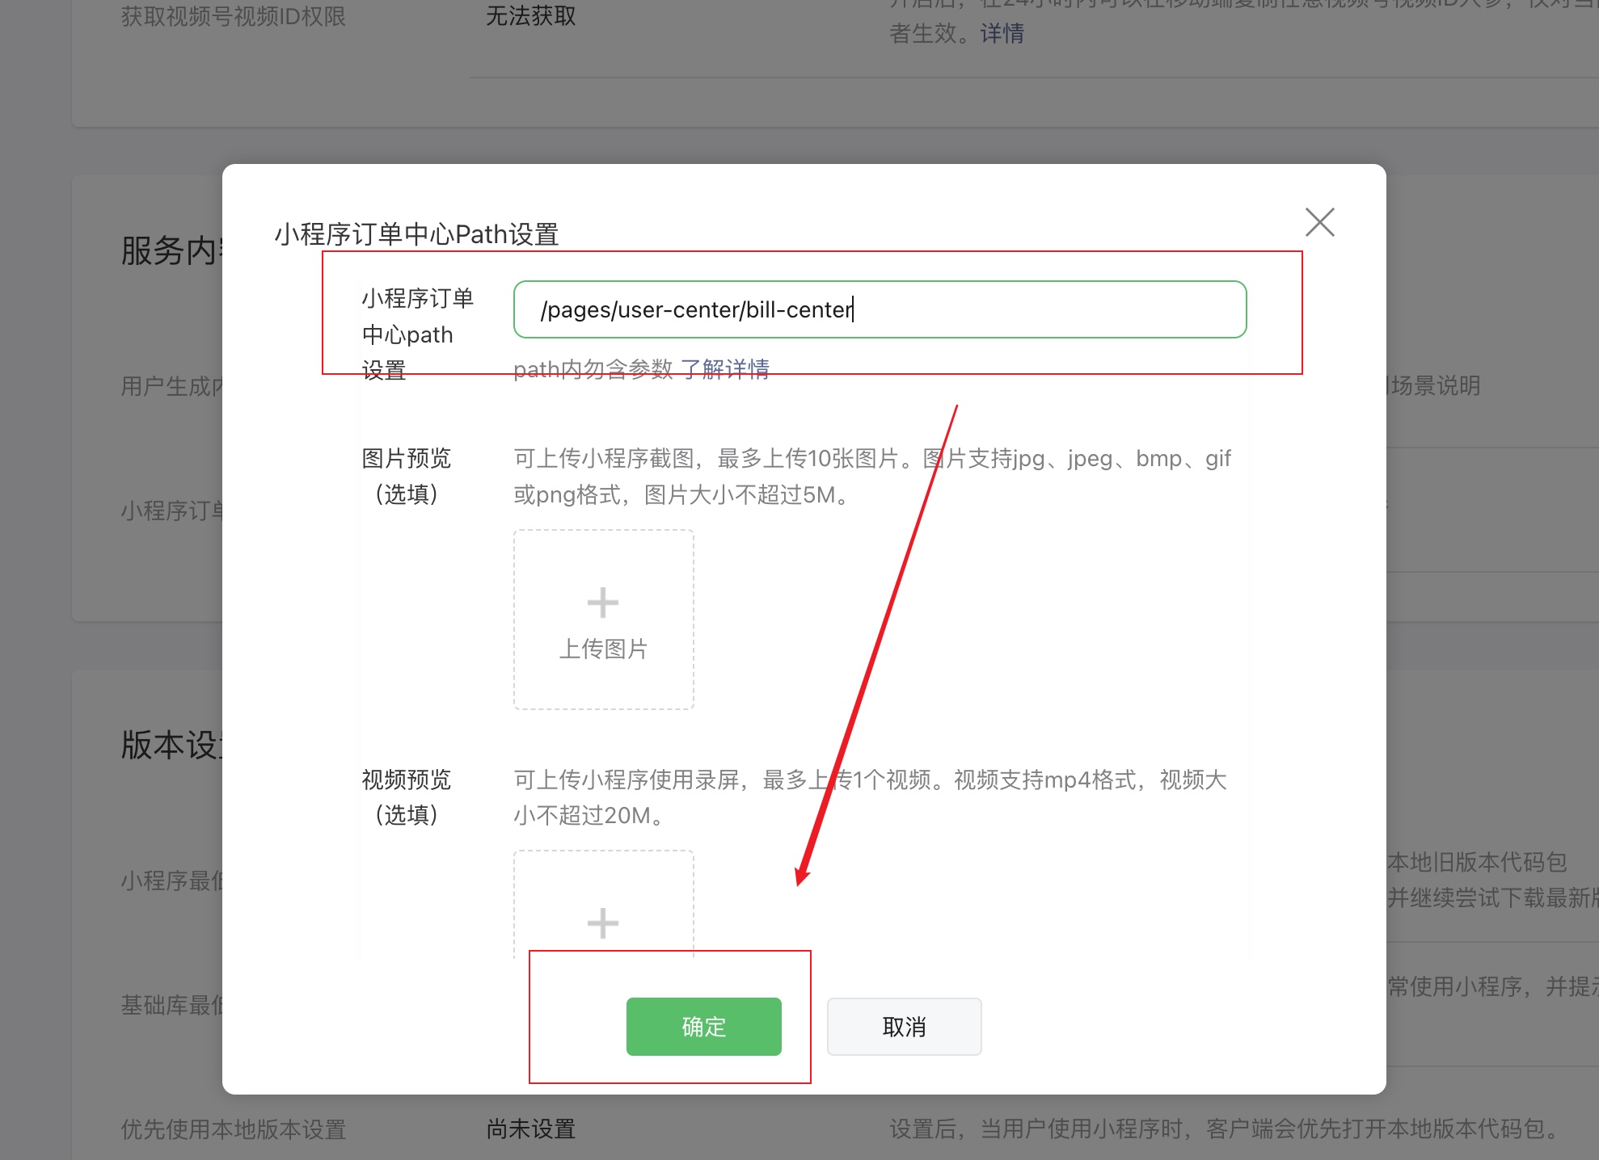Click the 小程序订单中心path设置 field label
Viewport: 1599px width, 1160px height.
[x=417, y=334]
